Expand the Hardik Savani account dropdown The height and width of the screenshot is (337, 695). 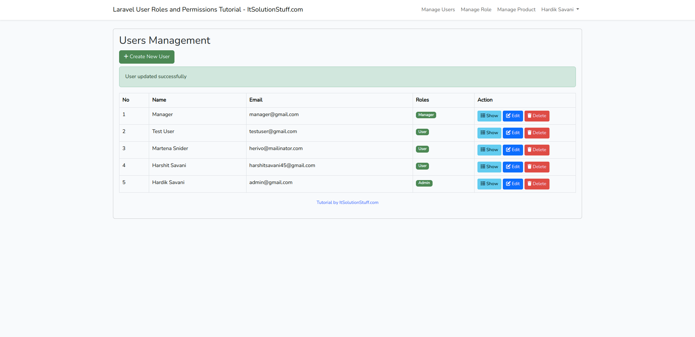[x=560, y=9]
